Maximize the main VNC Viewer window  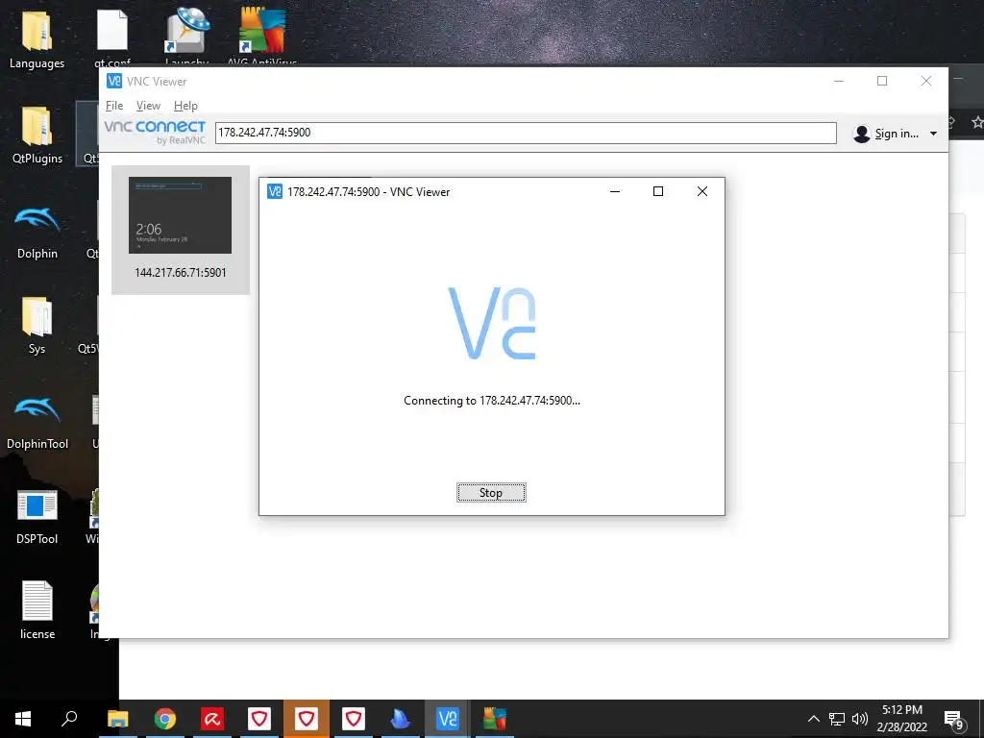[x=882, y=81]
